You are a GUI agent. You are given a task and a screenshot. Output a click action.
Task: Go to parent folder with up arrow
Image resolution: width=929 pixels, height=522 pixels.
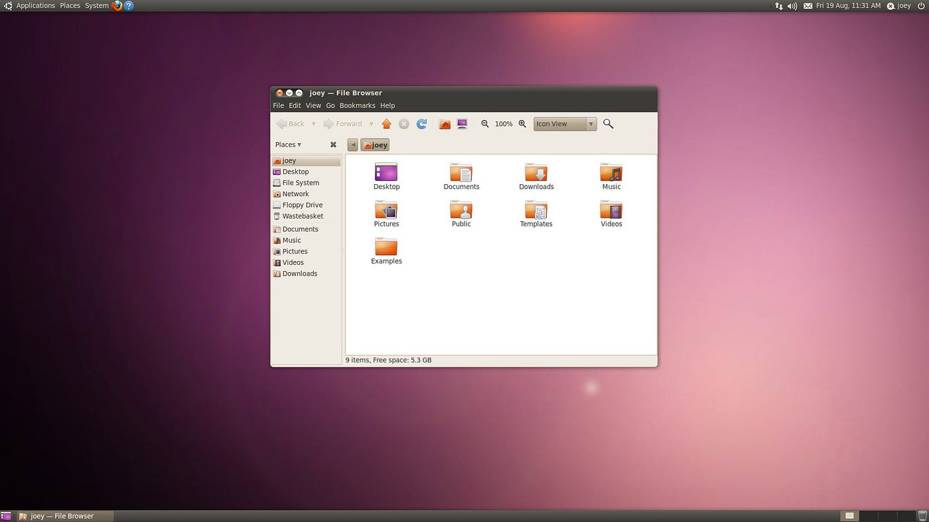point(386,124)
